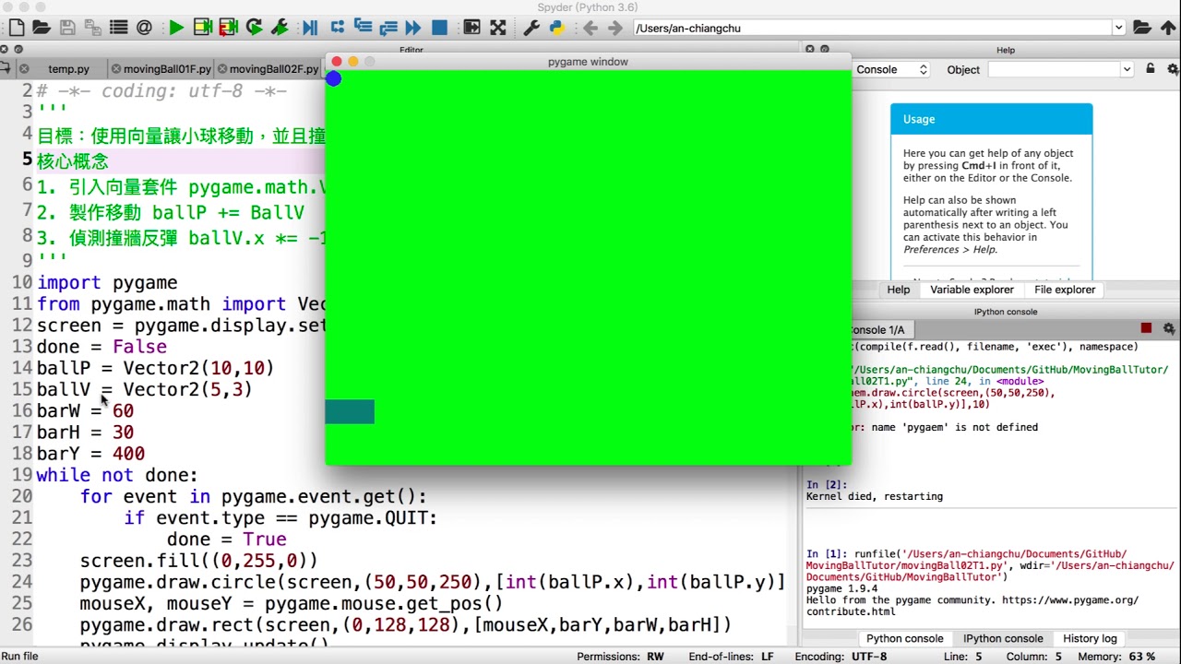Screen dimensions: 1181x664
Task: Run the current cell icon
Action: [x=202, y=28]
